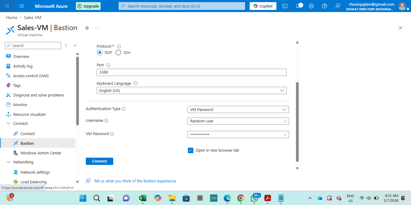Click the Copilot button
Viewport: 411px width, 205px height.
(263, 6)
